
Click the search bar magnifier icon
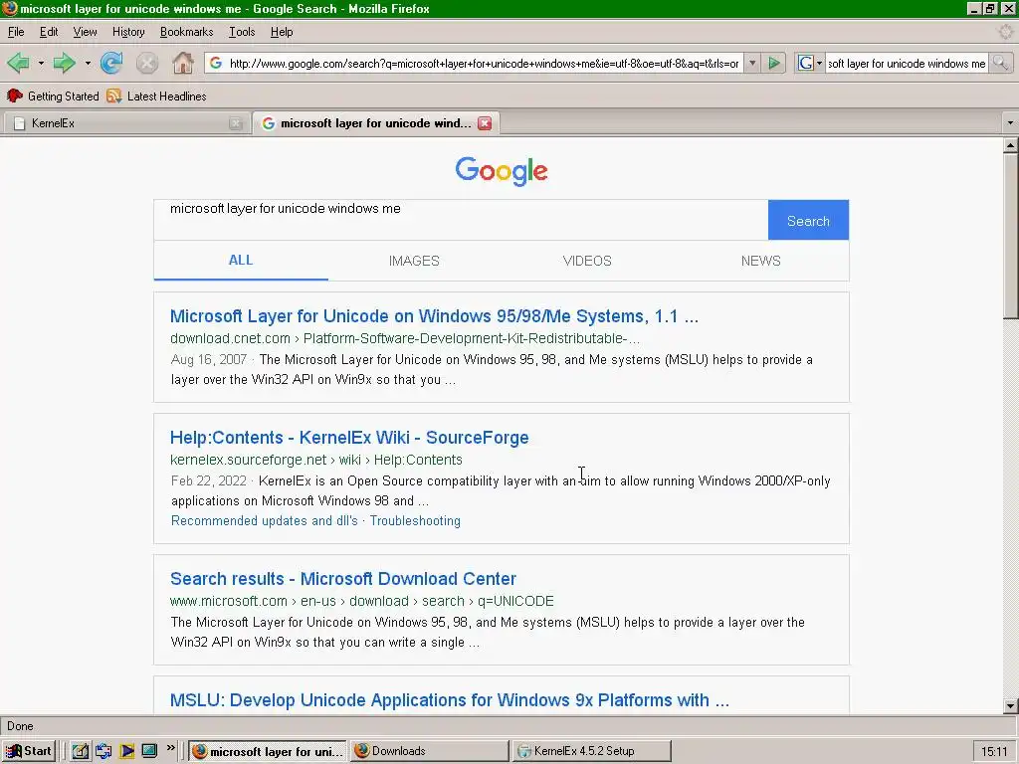1000,63
